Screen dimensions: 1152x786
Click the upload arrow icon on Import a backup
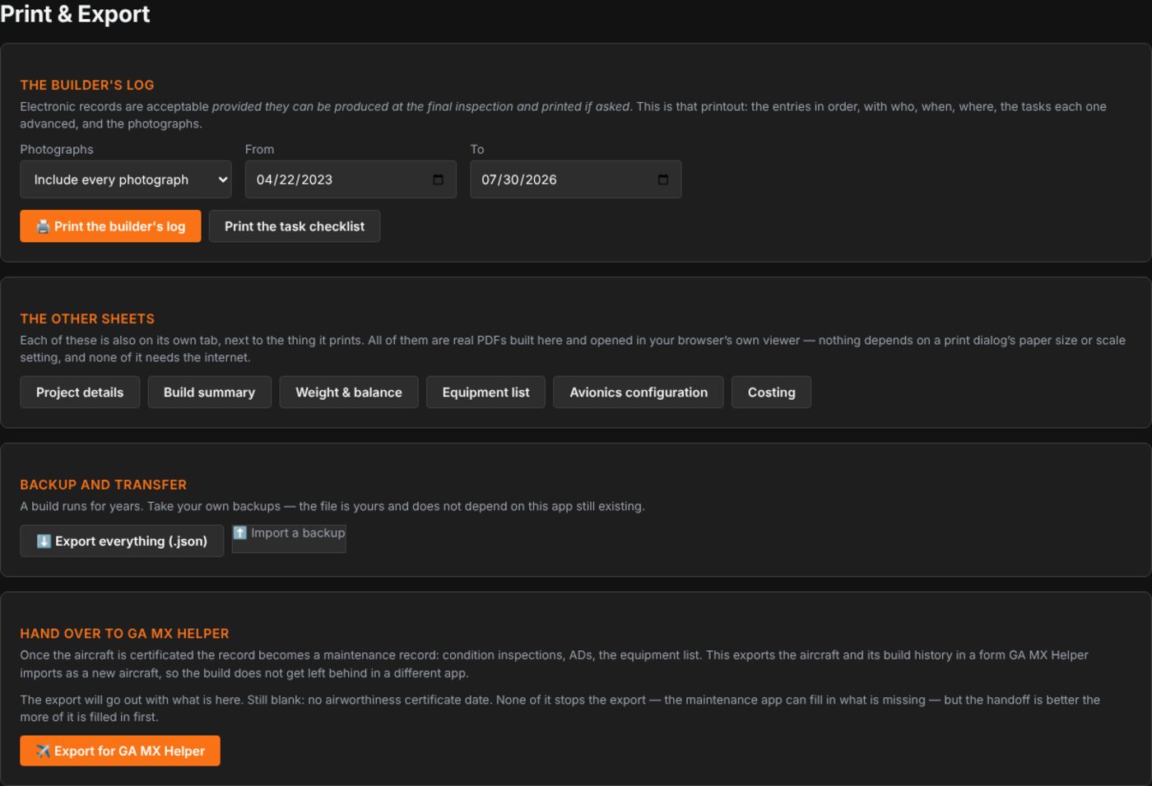point(239,533)
